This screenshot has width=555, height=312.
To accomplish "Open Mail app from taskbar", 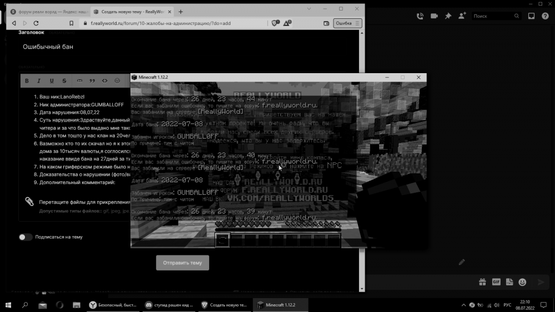I will (x=43, y=305).
